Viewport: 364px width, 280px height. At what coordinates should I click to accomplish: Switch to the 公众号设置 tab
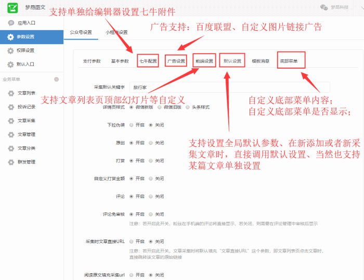click(81, 32)
